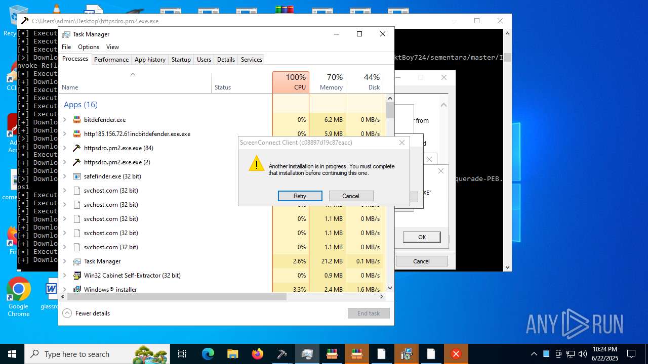Launch Microsoft Edge from the taskbar
This screenshot has width=648, height=364.
(208, 354)
